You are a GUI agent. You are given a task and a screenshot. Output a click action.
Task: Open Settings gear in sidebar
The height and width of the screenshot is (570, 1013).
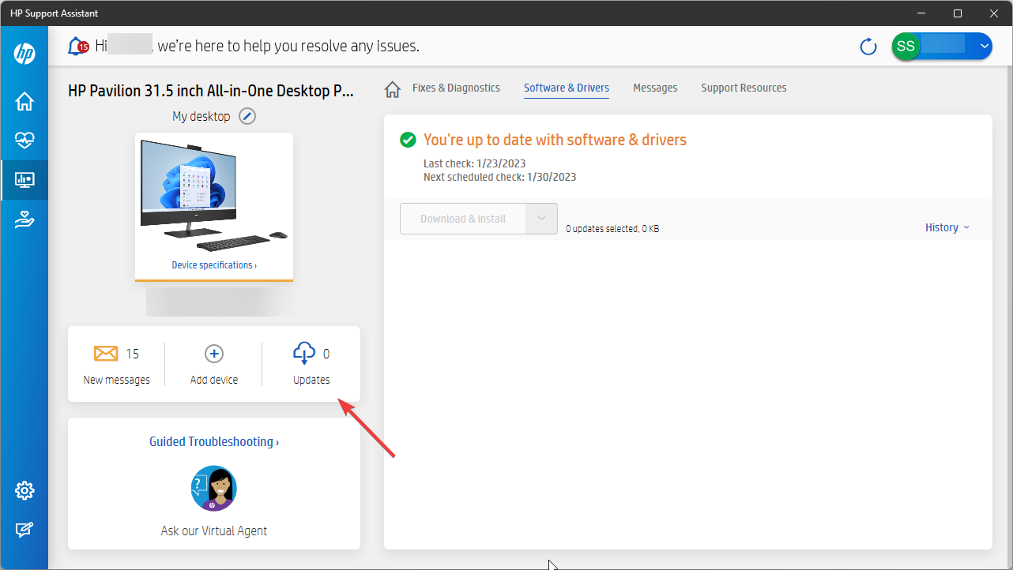tap(24, 490)
